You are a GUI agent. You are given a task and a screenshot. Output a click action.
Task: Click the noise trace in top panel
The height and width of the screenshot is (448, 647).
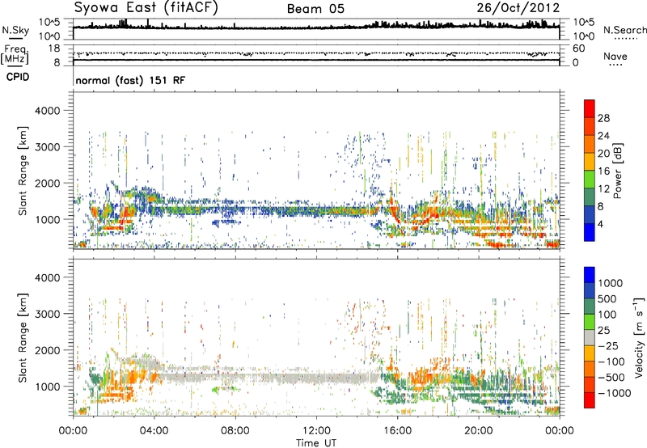tap(316, 27)
